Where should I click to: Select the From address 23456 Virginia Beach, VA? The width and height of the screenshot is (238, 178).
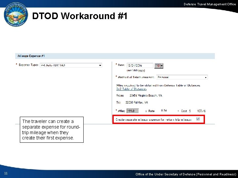tap(146, 96)
